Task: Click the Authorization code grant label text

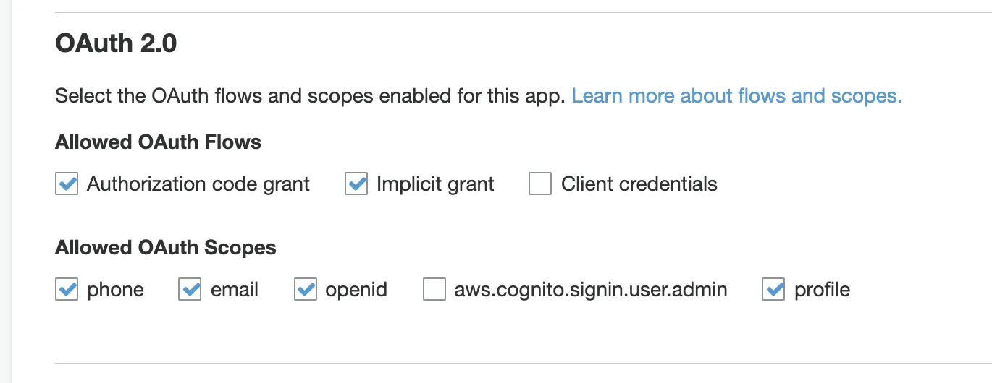Action: 198,184
